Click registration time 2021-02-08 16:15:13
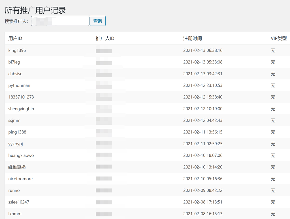Viewport: 290px width, 219px height. pyautogui.click(x=203, y=214)
